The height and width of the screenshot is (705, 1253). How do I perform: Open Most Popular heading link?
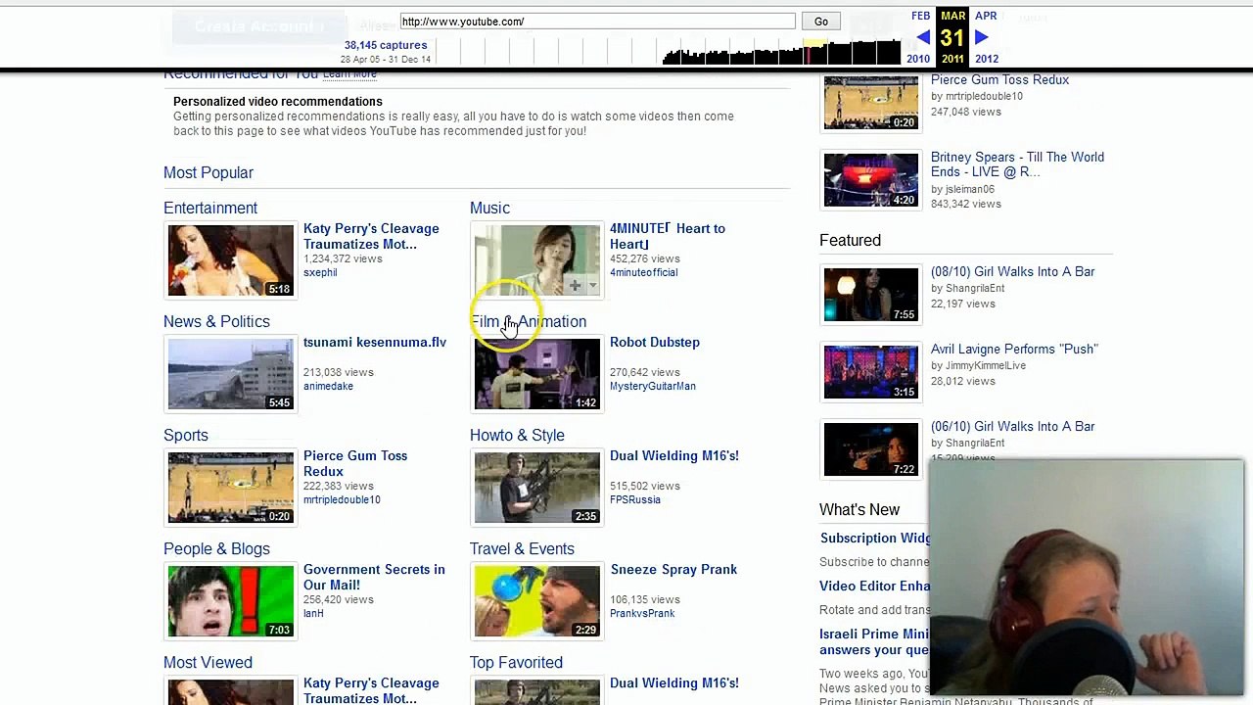(209, 172)
